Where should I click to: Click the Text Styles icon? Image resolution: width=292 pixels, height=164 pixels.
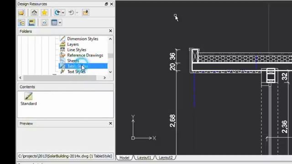(63, 72)
